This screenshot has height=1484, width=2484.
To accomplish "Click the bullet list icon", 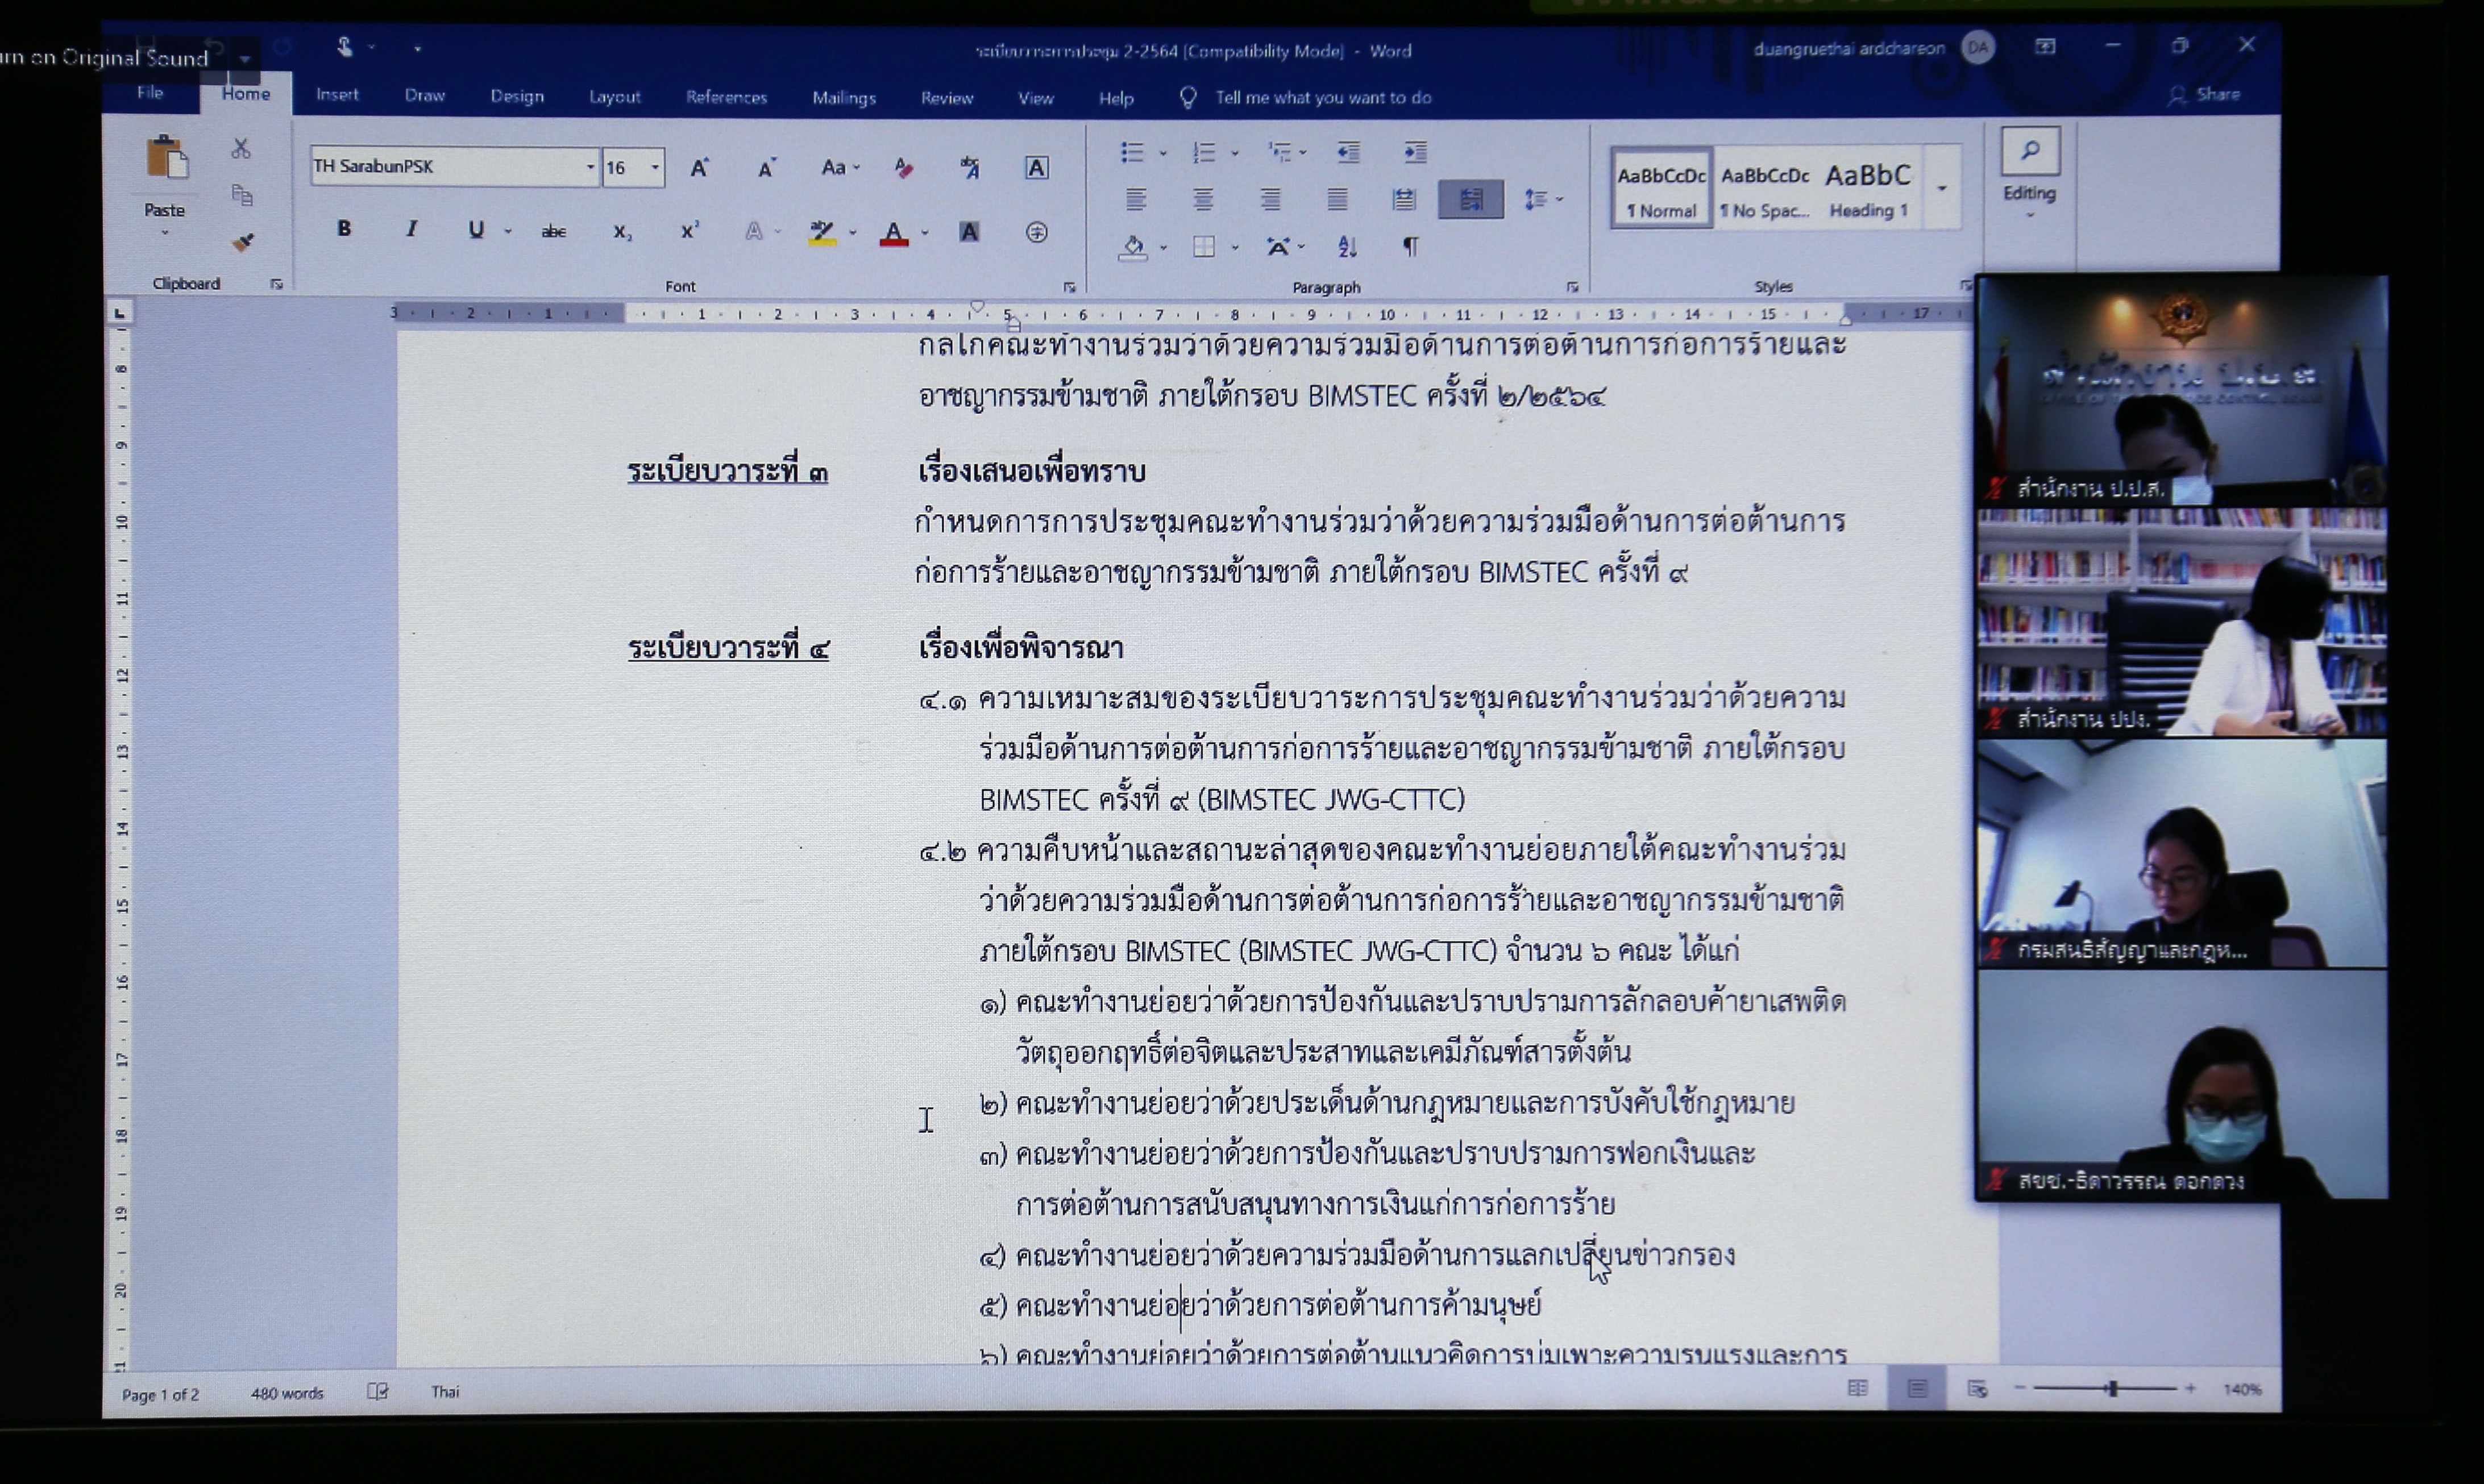I will tap(1132, 152).
